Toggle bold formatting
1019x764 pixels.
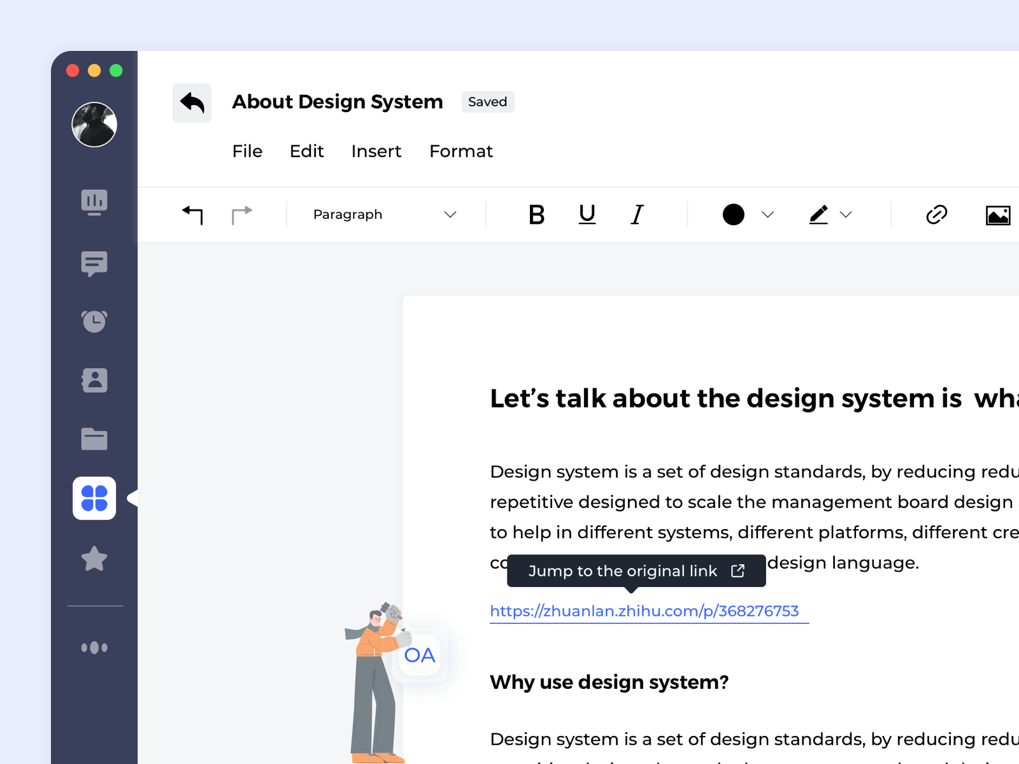536,215
